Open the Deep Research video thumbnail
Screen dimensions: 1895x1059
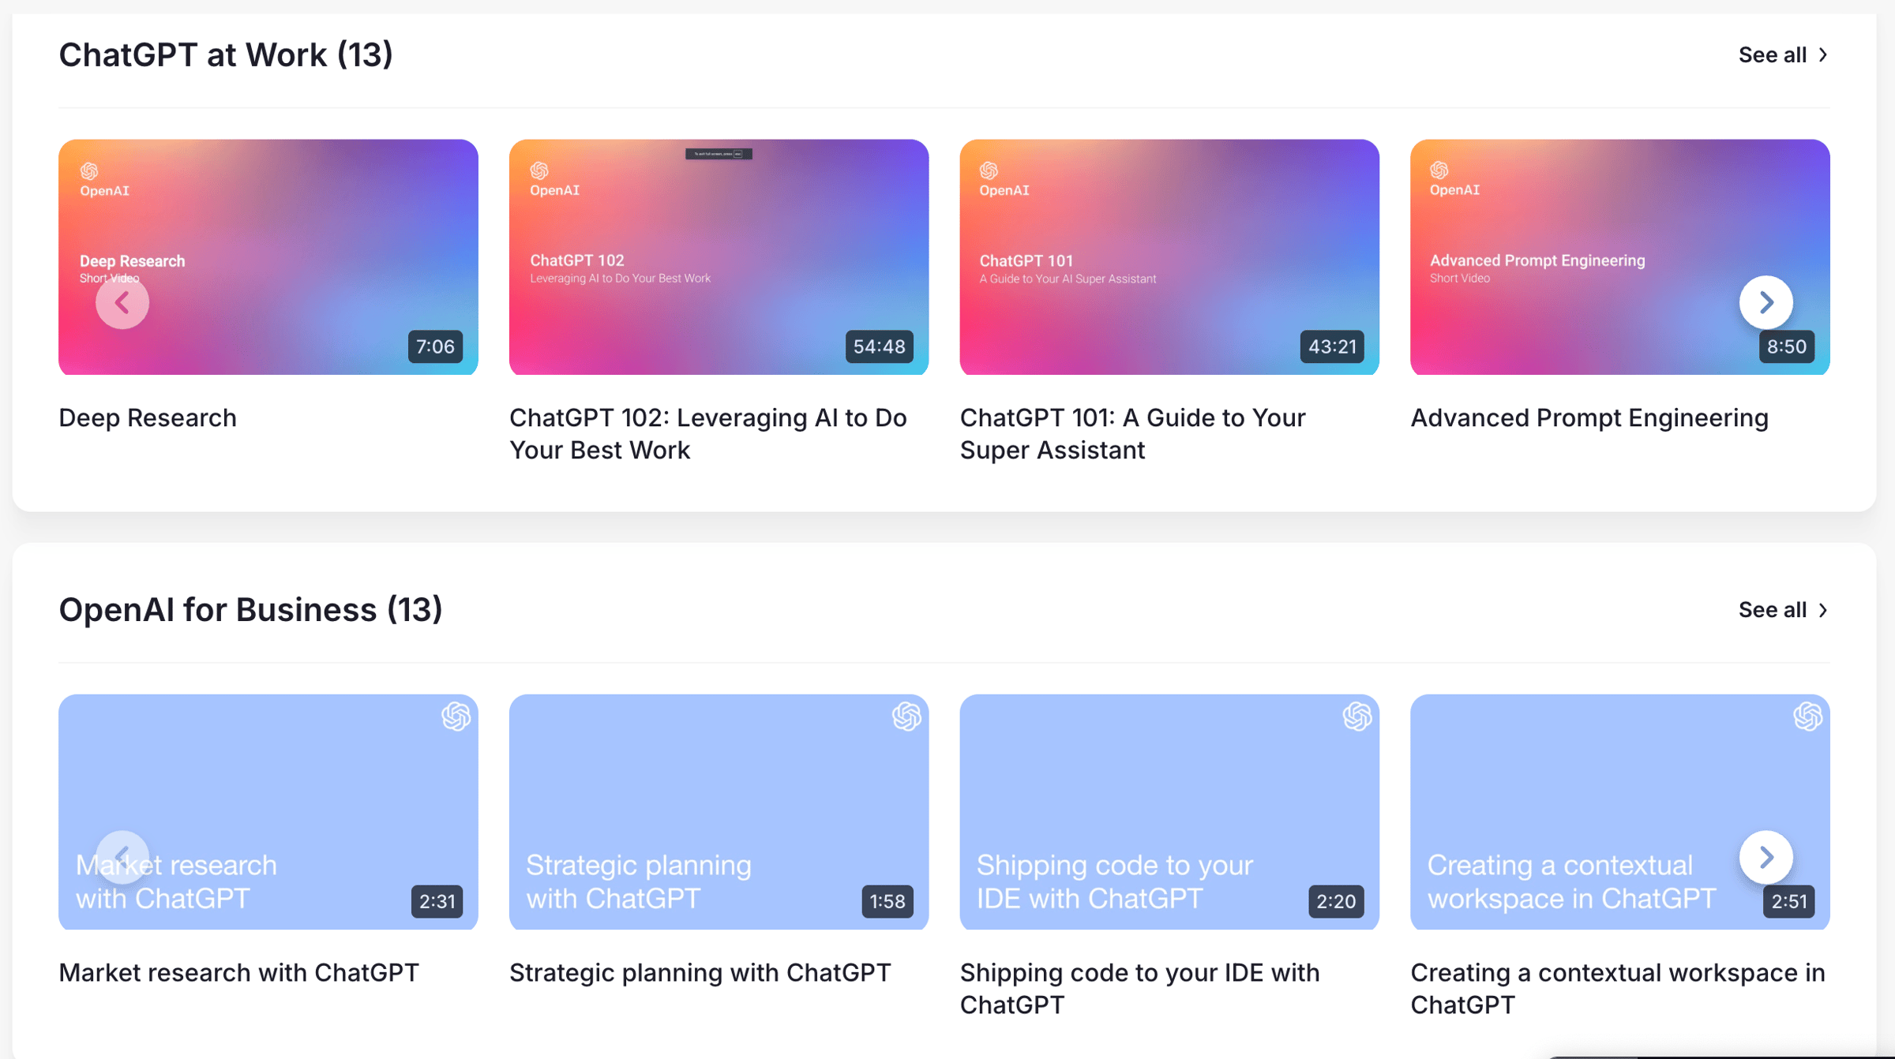pos(268,257)
